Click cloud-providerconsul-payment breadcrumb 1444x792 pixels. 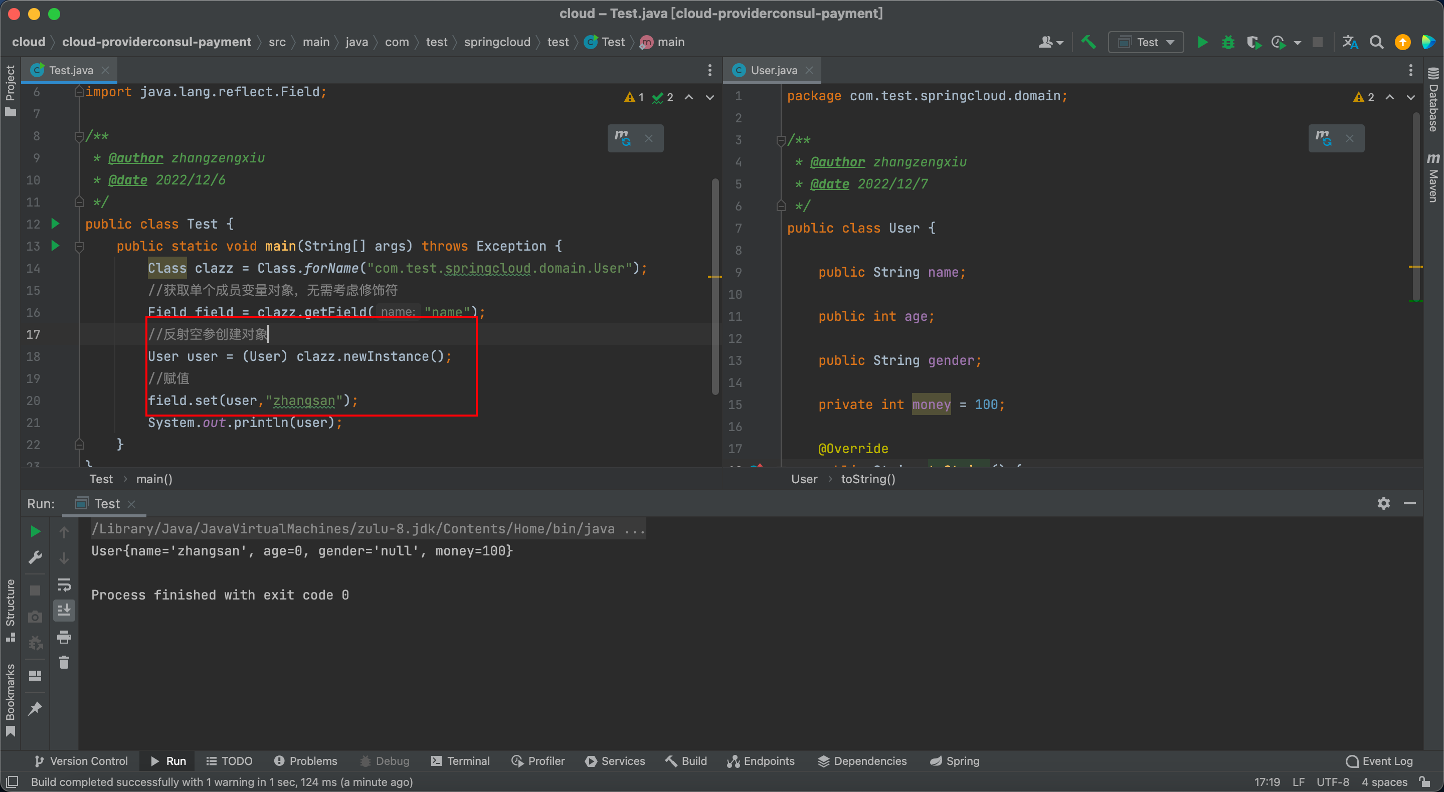(156, 42)
